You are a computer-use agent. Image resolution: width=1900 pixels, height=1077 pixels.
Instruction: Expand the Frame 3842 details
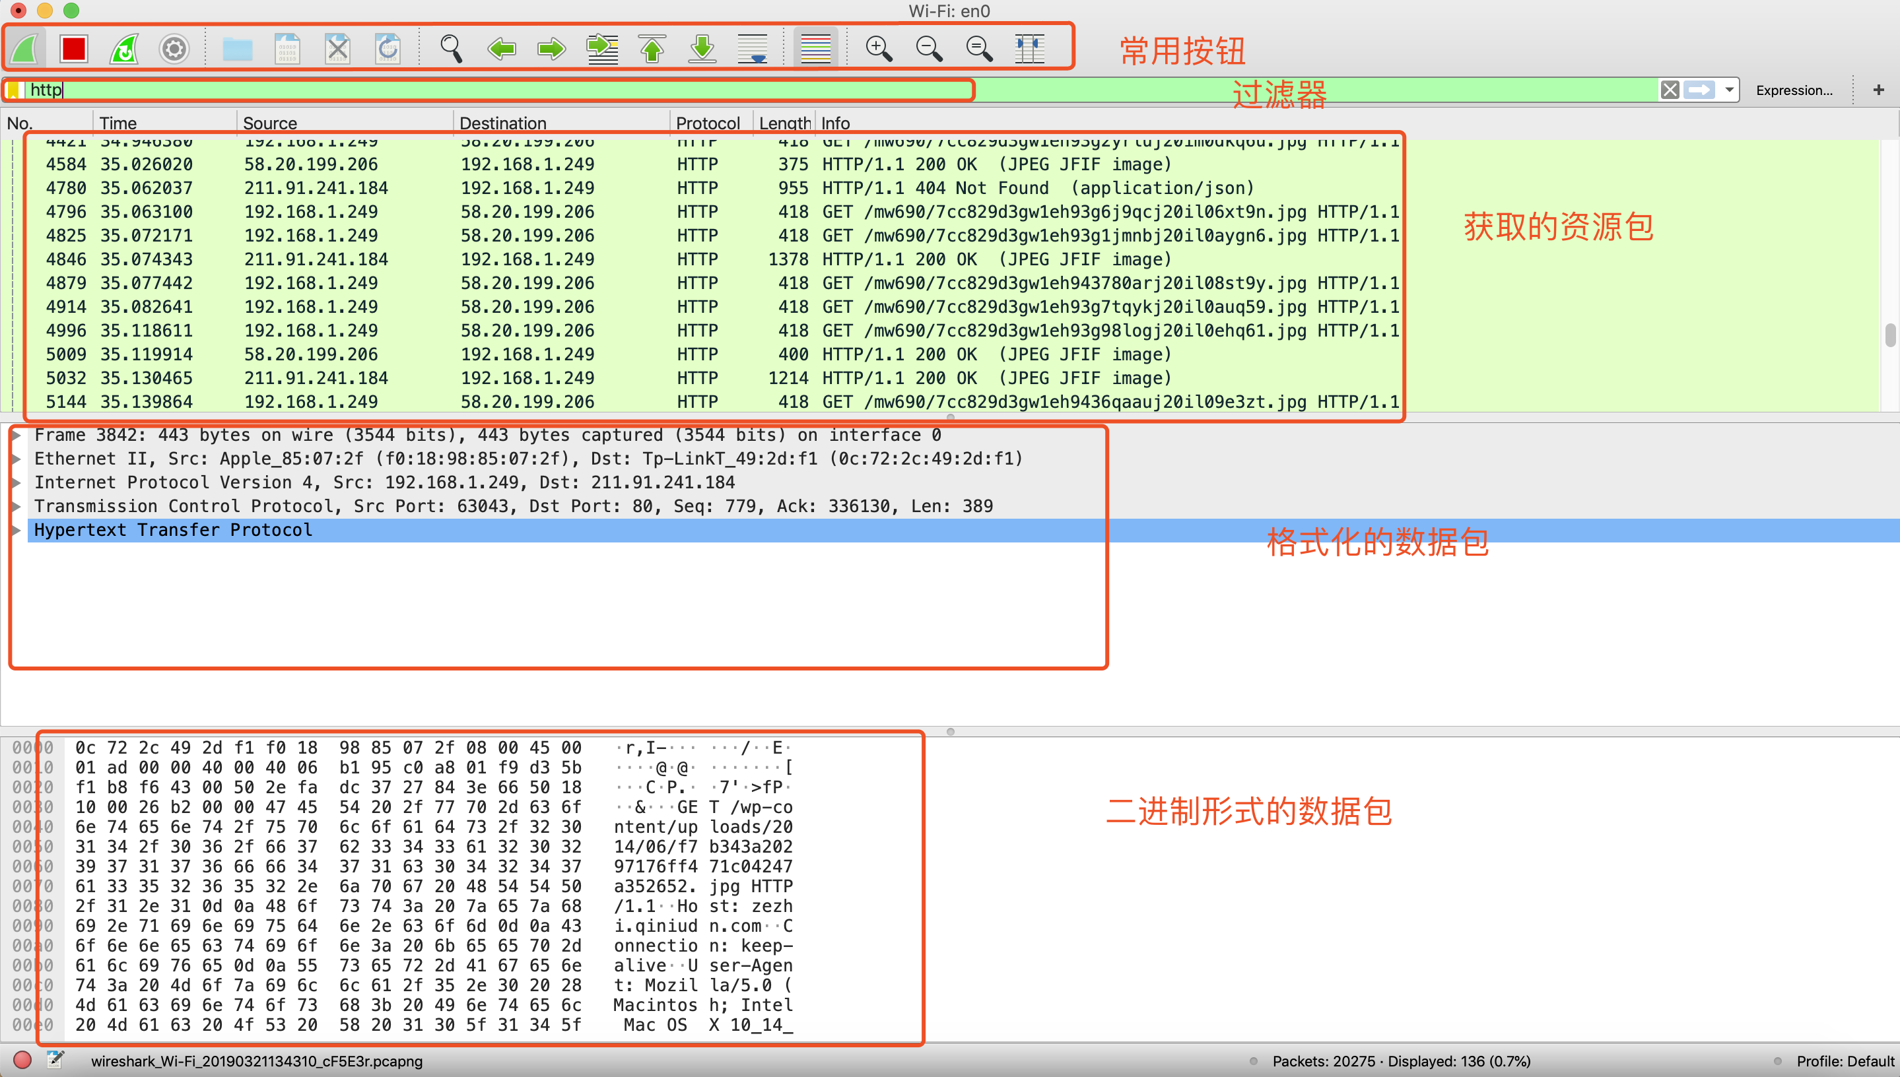(16, 435)
